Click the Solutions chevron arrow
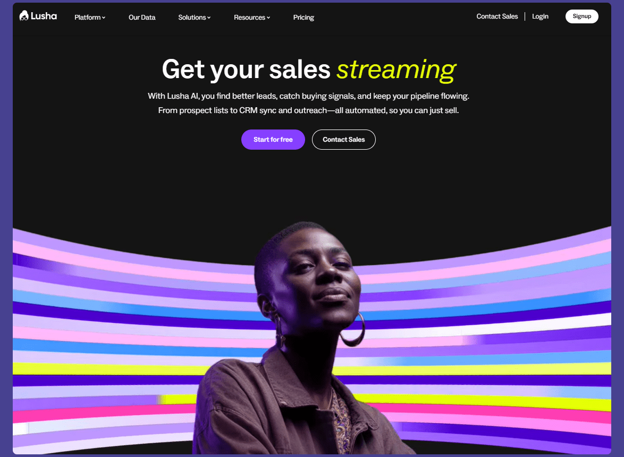Viewport: 624px width, 457px height. [x=209, y=18]
